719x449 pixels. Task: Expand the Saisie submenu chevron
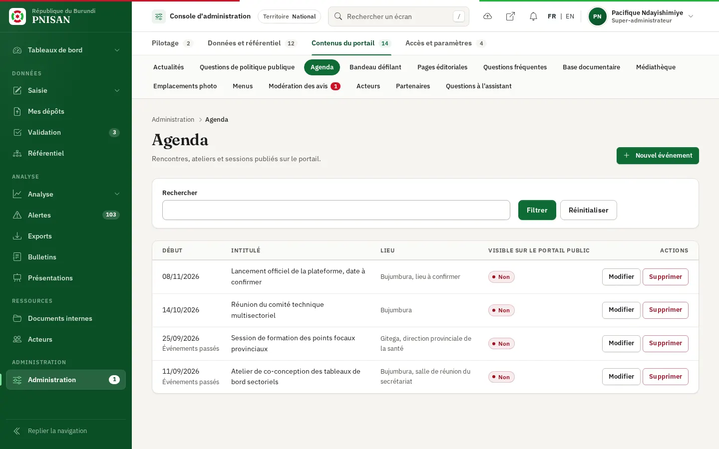coord(117,90)
